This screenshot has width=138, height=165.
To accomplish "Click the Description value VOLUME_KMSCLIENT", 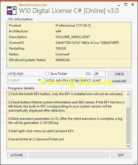I will (x=73, y=37).
